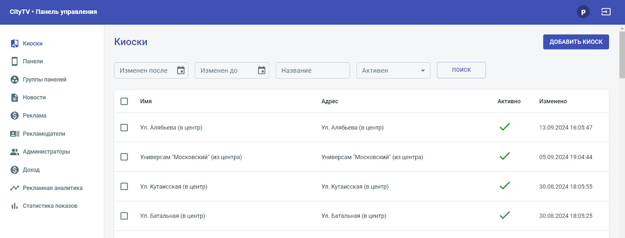This screenshot has height=238, width=625.
Task: Open Статистика показов in sidebar
Action: click(x=50, y=206)
